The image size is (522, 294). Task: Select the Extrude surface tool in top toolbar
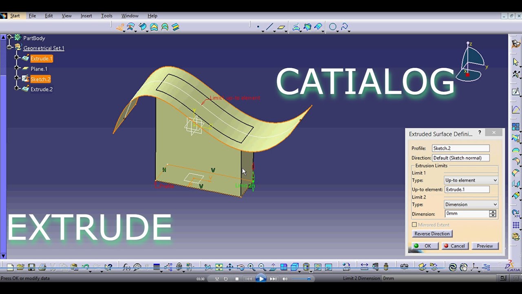pyautogui.click(x=120, y=27)
